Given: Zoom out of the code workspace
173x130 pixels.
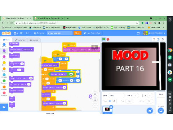Looking at the screenshot, I should pos(95,100).
